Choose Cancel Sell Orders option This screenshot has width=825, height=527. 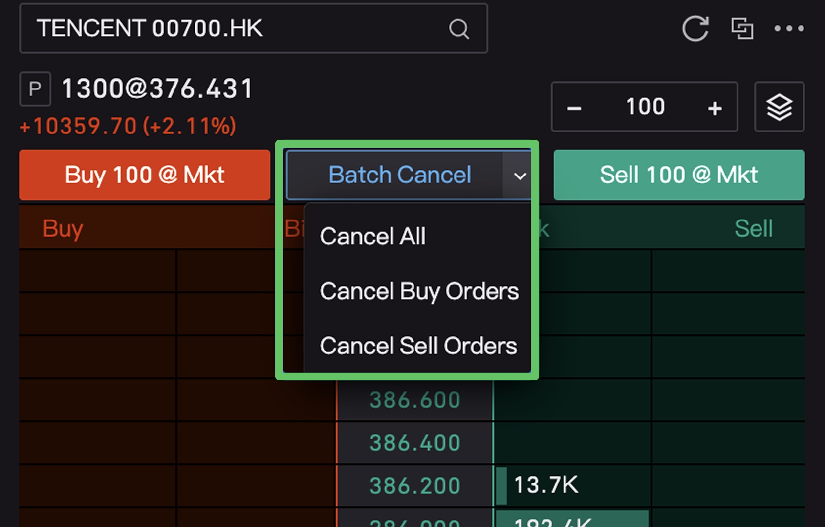click(418, 346)
